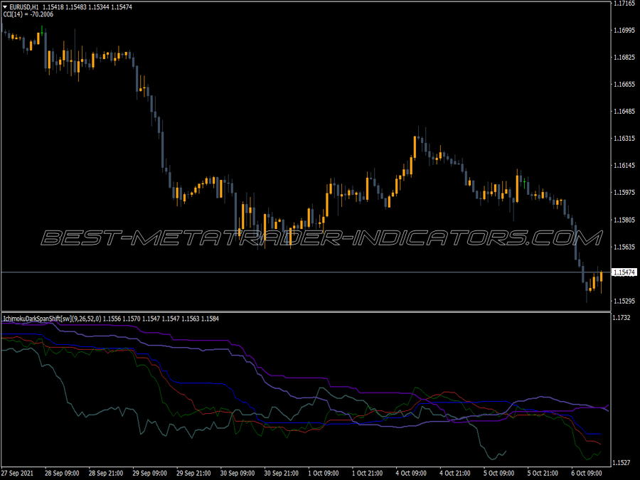Click the 1.15295 price scale value
Viewport: 640px width, 480px height.
coord(624,301)
